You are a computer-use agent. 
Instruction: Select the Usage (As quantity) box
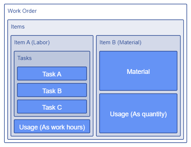pos(138,113)
